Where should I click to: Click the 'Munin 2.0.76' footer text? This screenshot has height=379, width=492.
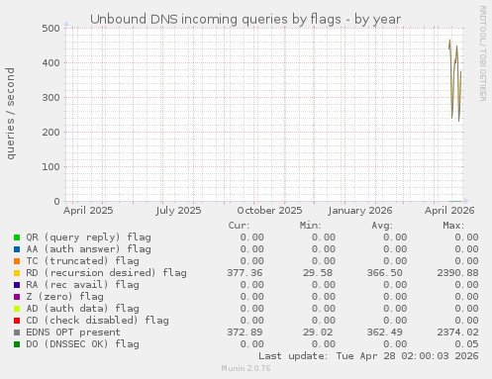click(246, 368)
